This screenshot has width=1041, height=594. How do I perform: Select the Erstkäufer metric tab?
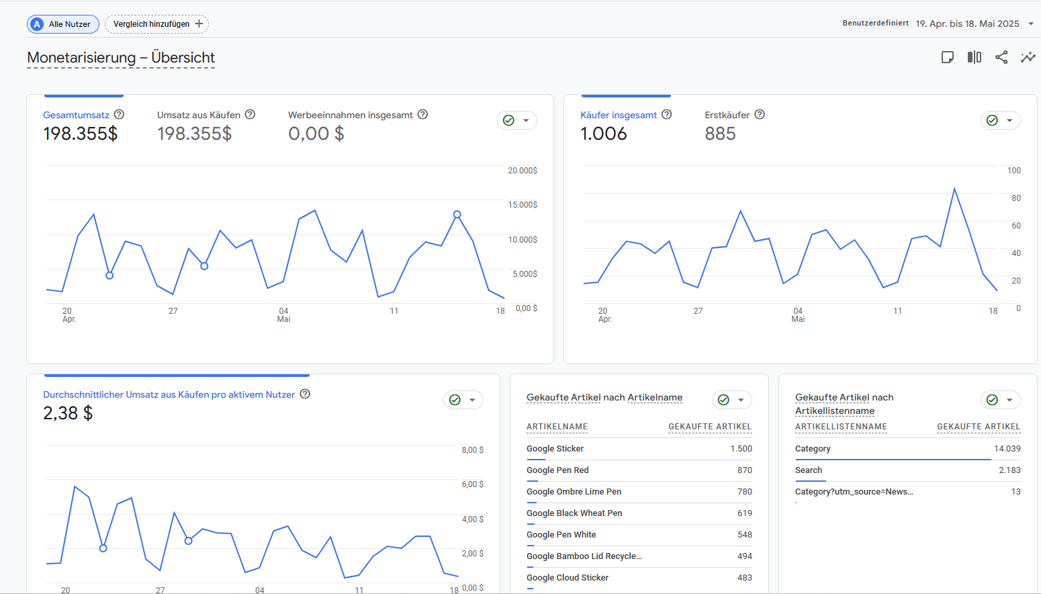[727, 116]
